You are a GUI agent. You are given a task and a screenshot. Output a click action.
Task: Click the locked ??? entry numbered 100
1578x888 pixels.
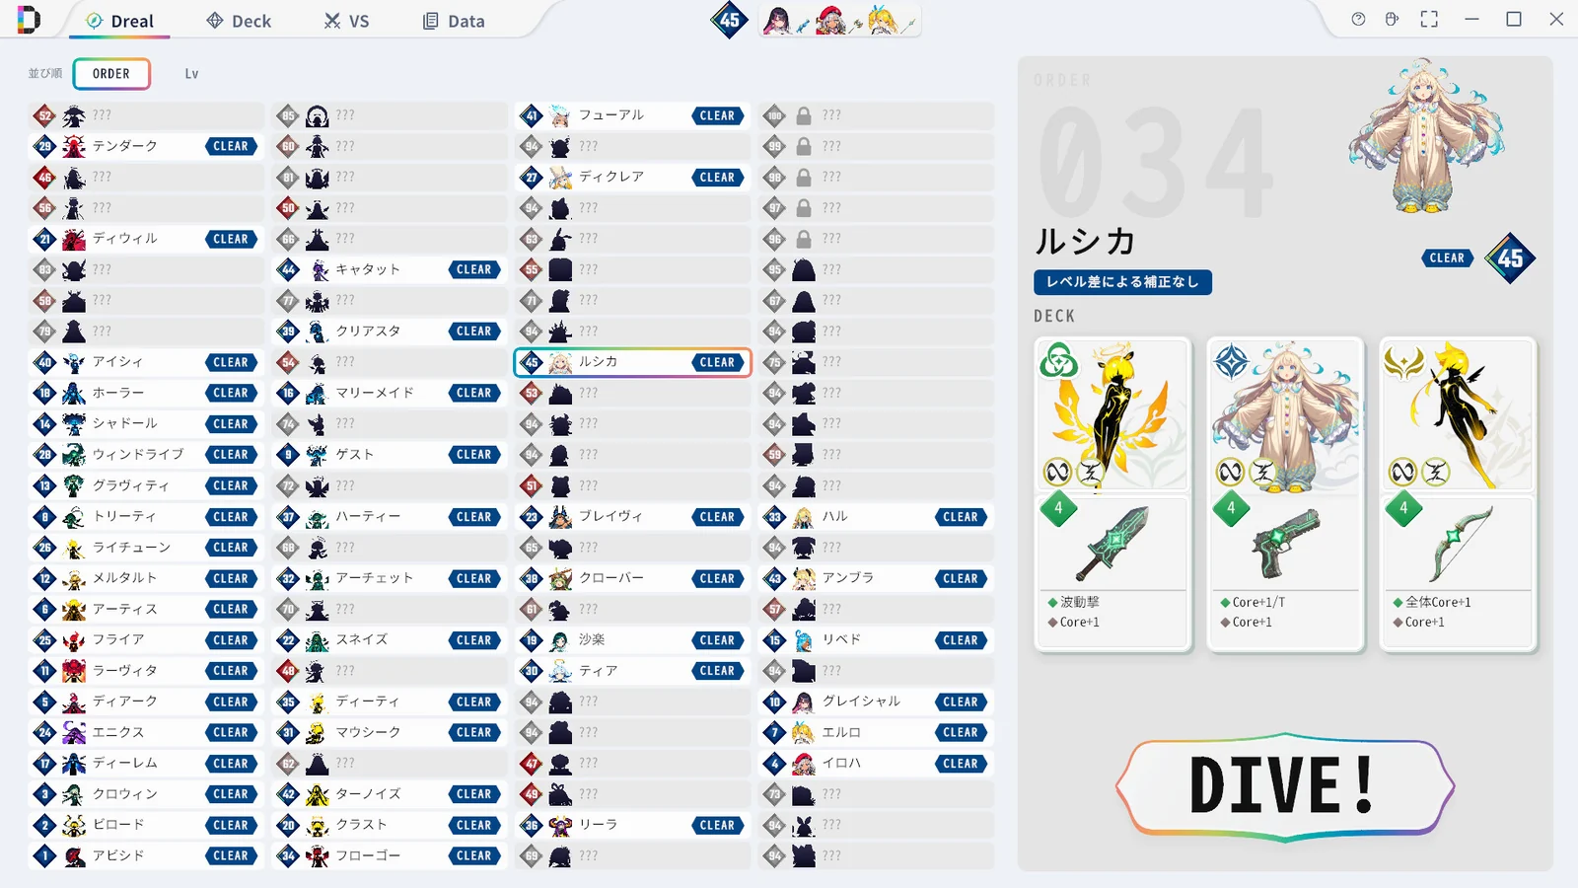pyautogui.click(x=876, y=115)
